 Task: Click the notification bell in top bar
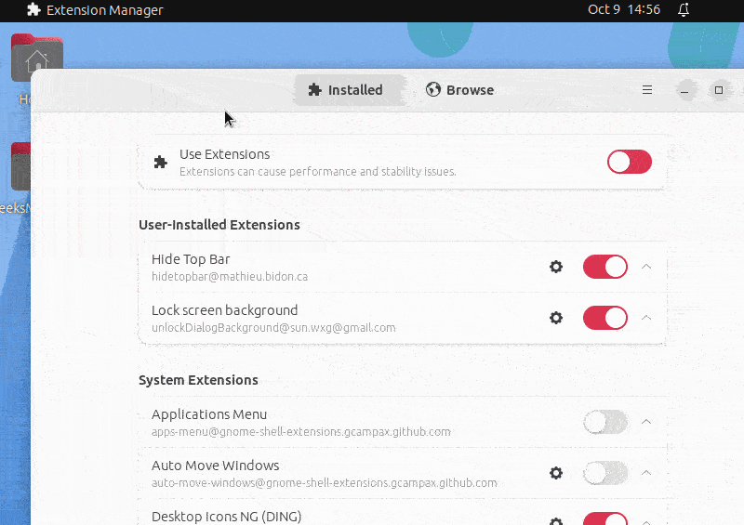(x=684, y=9)
